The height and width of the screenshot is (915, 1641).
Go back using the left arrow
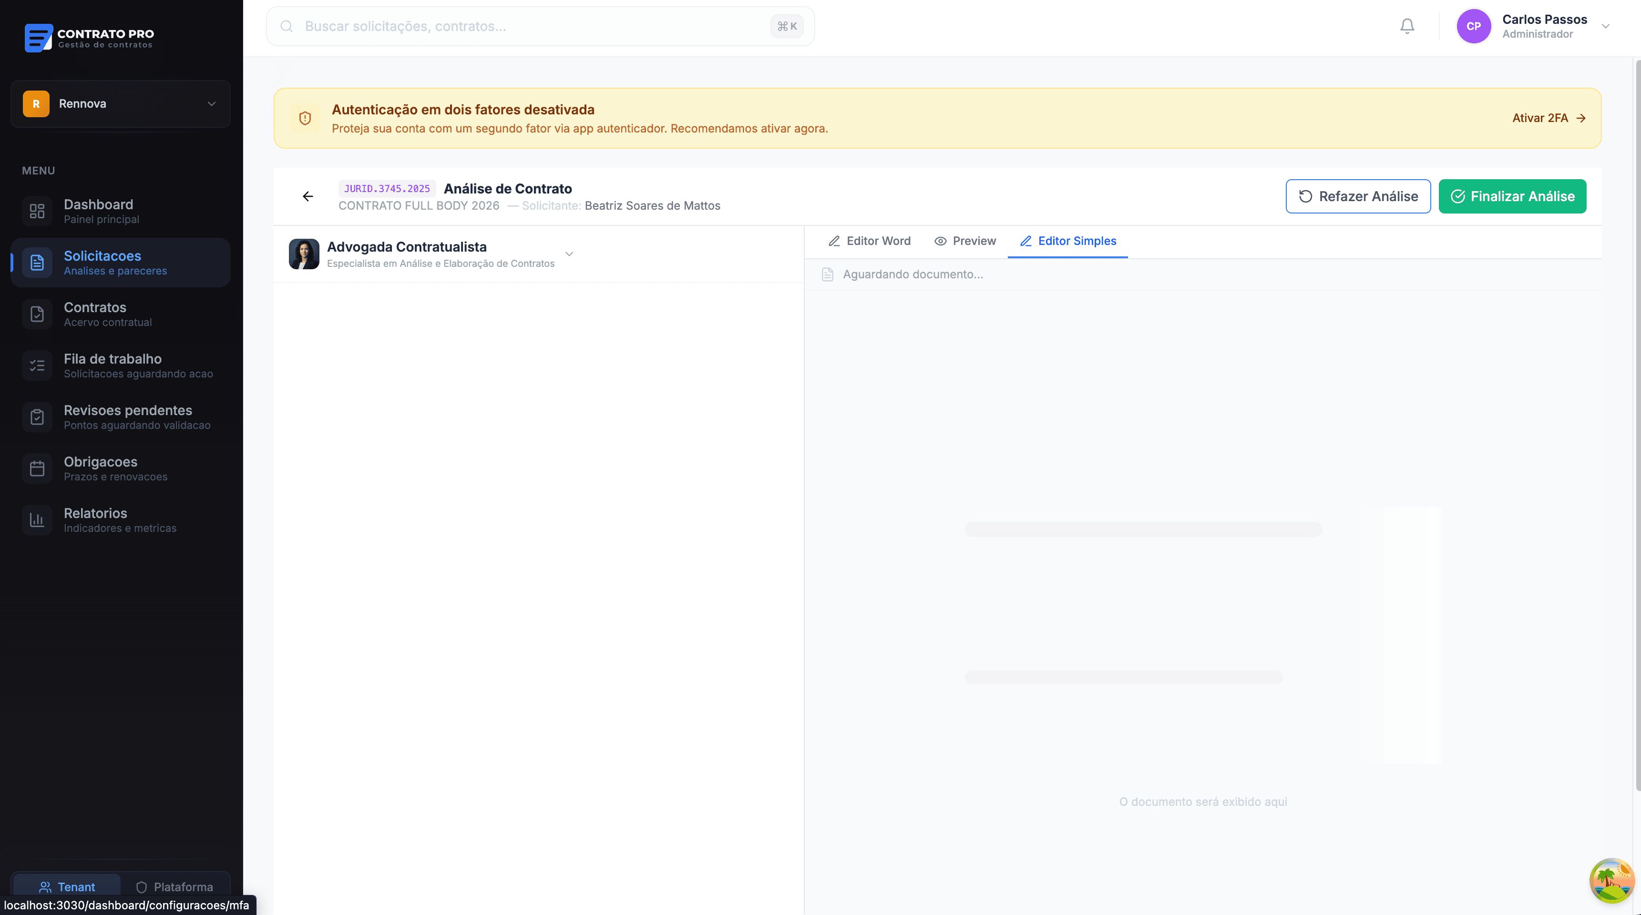[x=308, y=196]
